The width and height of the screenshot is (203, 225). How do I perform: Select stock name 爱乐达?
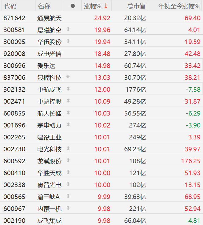click(46, 66)
